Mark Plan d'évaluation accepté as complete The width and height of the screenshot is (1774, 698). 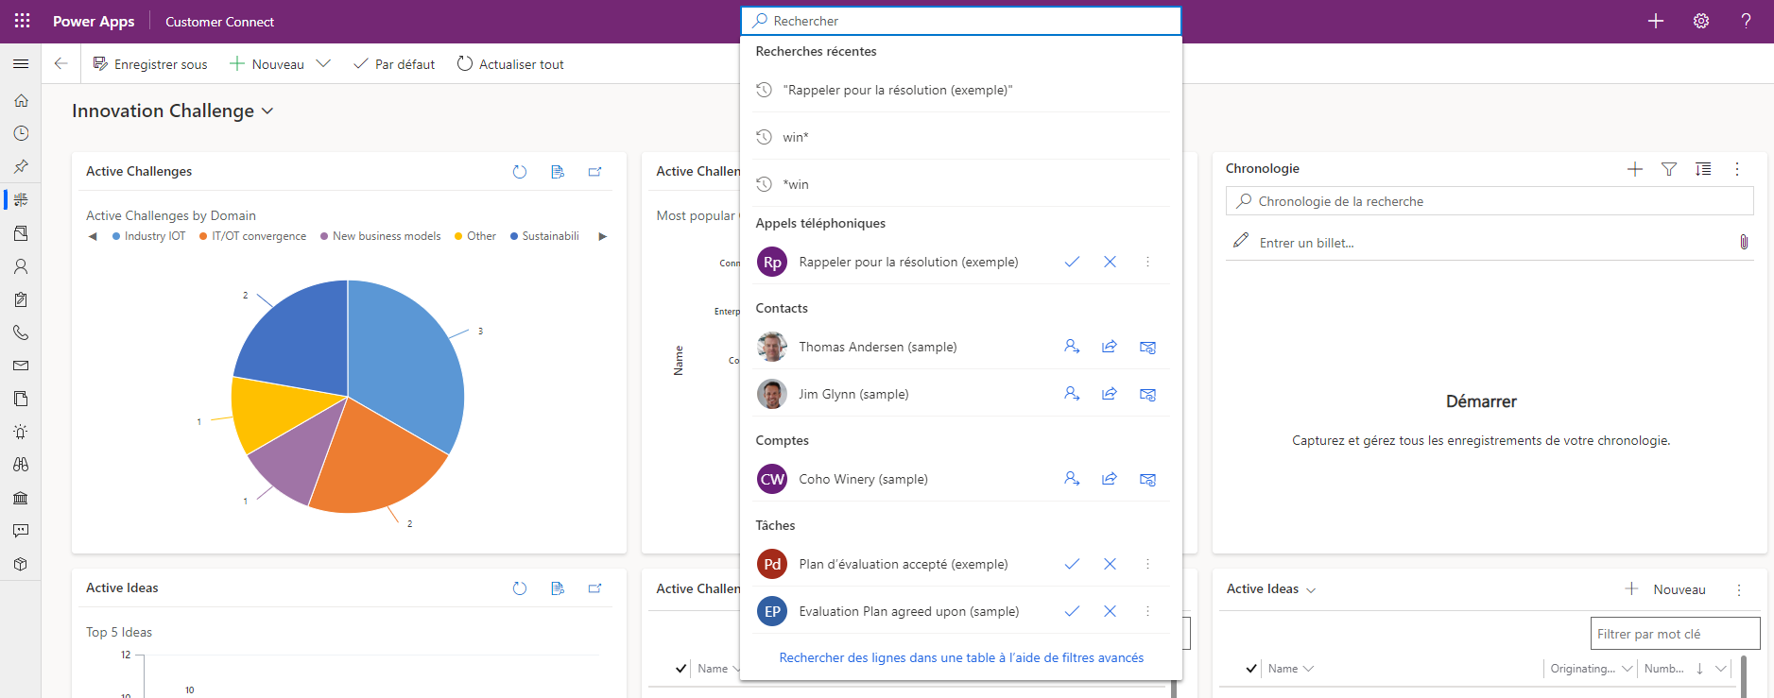point(1072,564)
